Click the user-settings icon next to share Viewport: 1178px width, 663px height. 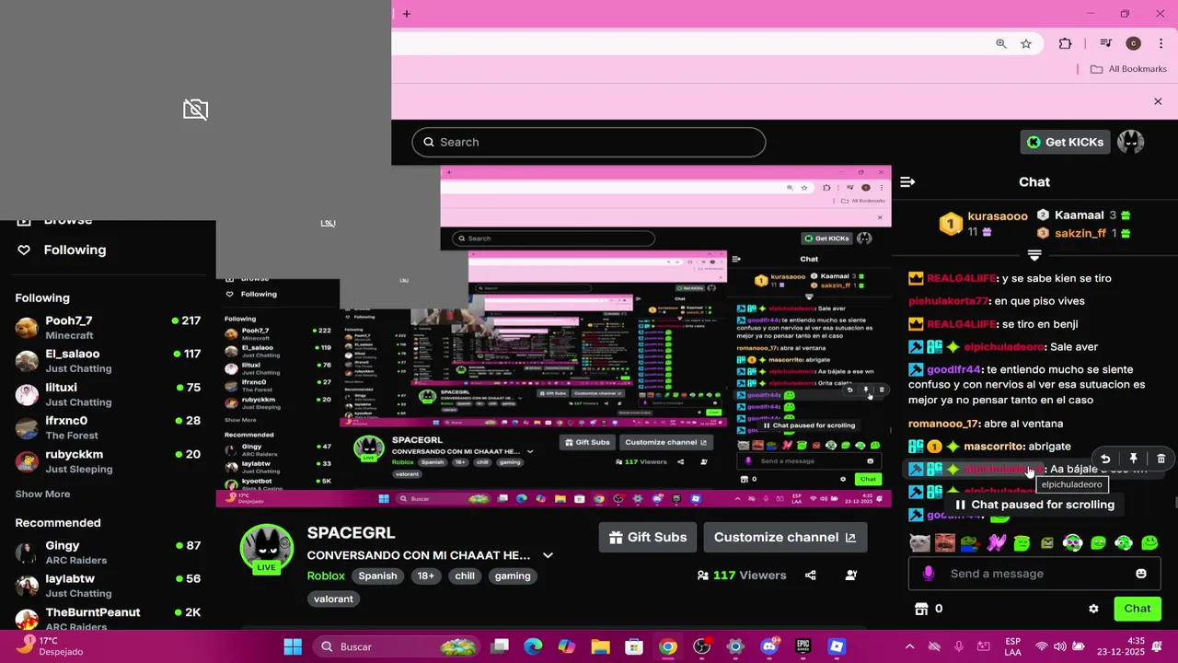click(851, 576)
